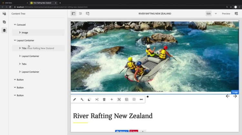Click the river rafting carousel image
The image size is (242, 135).
tap(155, 56)
